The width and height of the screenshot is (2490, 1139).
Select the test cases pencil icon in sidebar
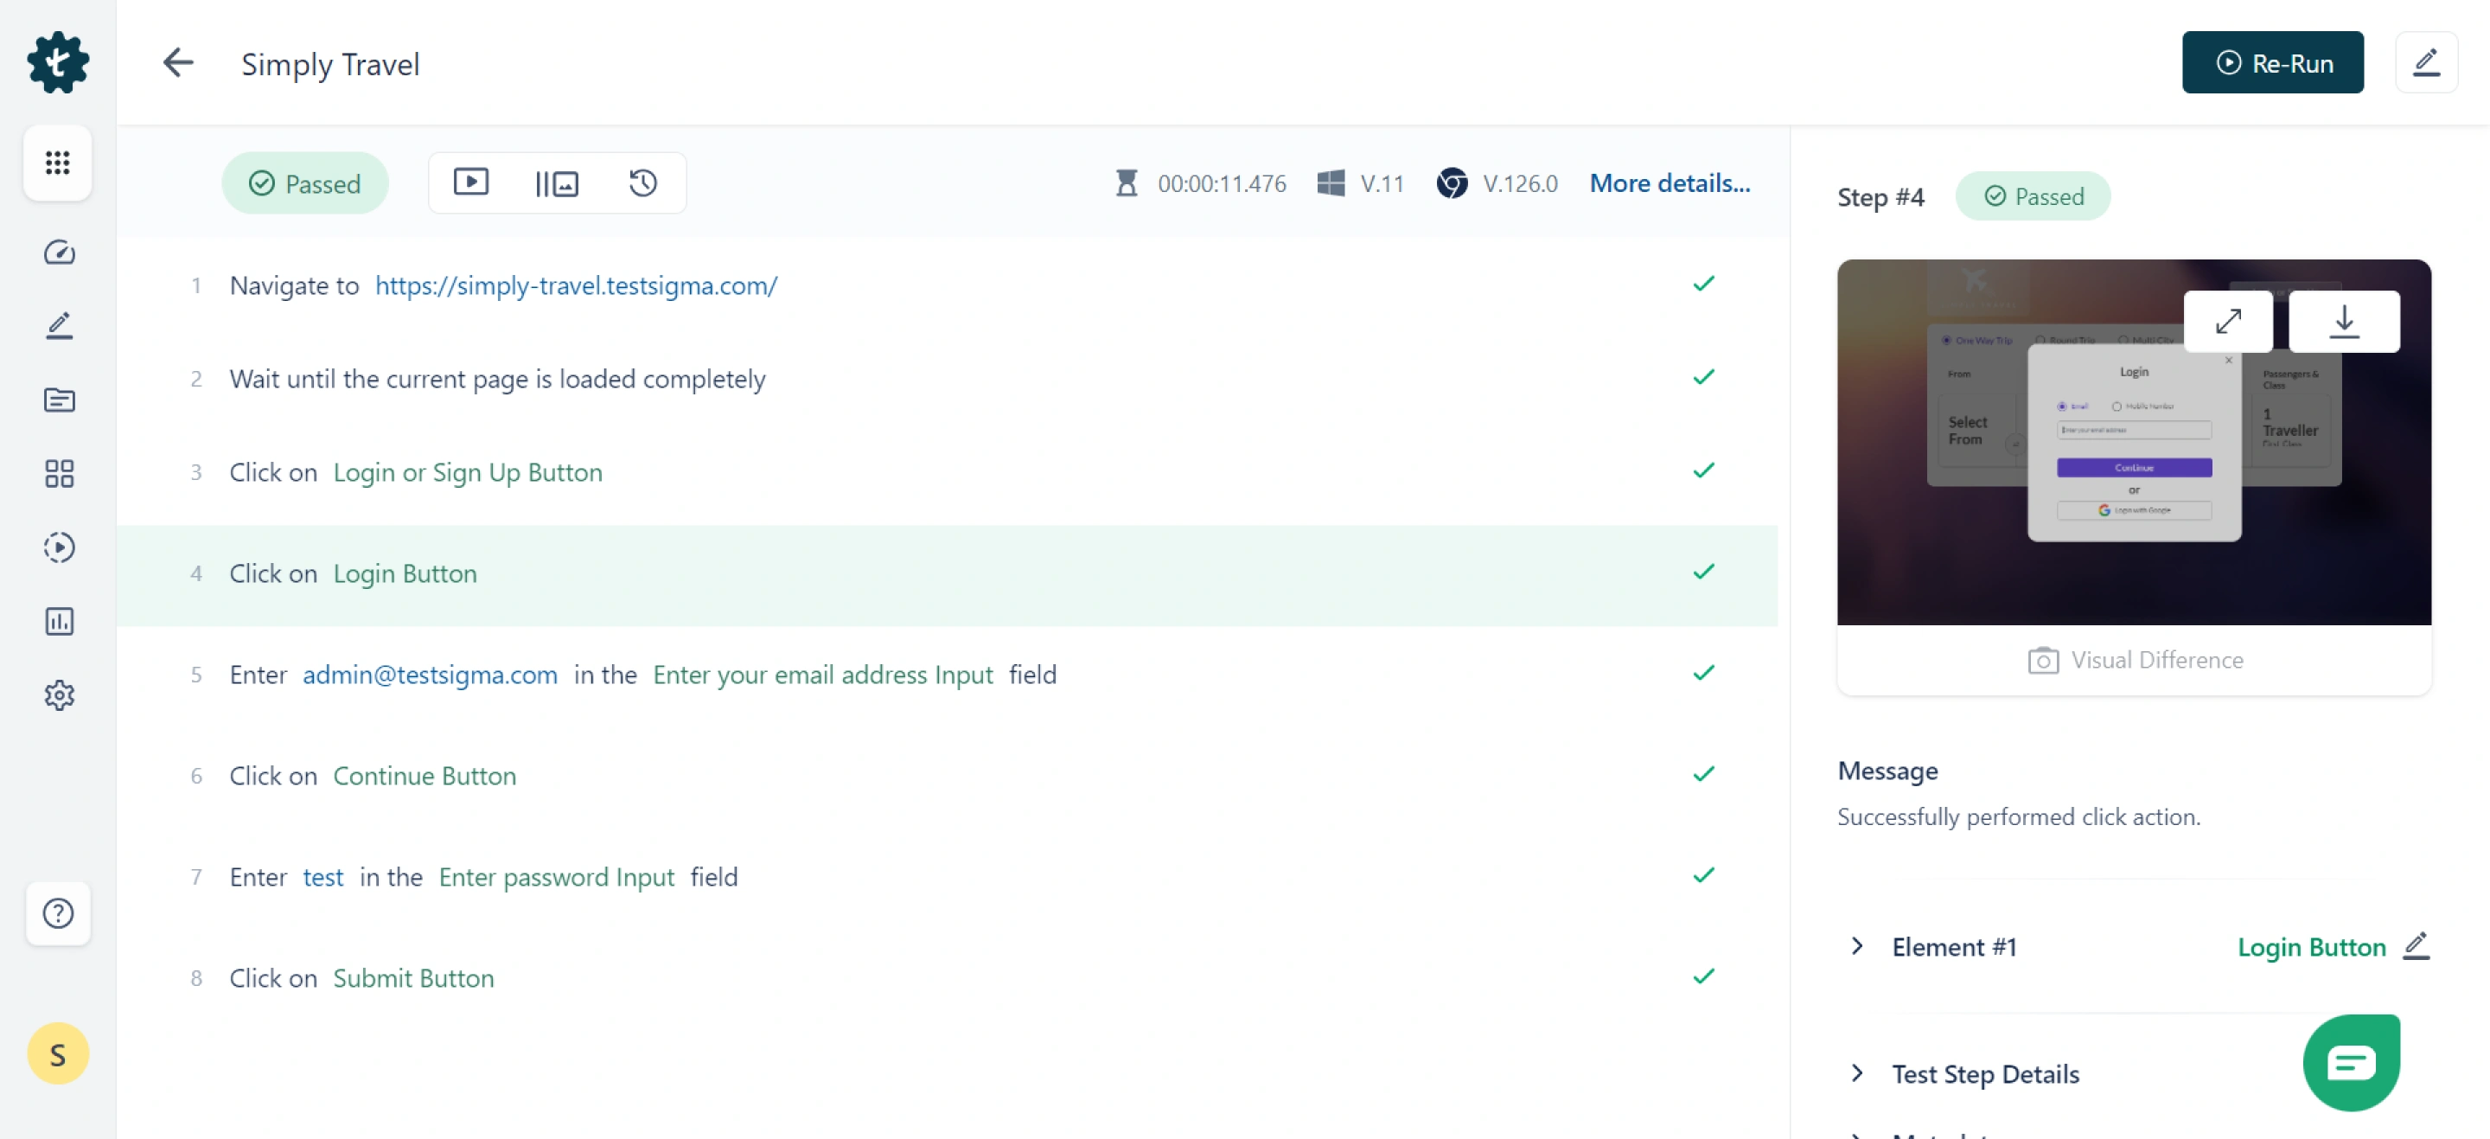coord(58,326)
